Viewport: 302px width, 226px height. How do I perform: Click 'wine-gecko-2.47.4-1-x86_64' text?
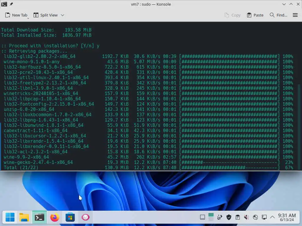pyautogui.click(x=38, y=162)
